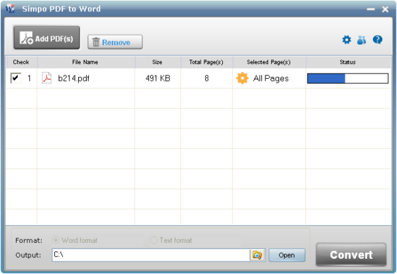This screenshot has height=274, width=397.
Task: Click row number 1 in the Check column
Action: click(x=29, y=78)
